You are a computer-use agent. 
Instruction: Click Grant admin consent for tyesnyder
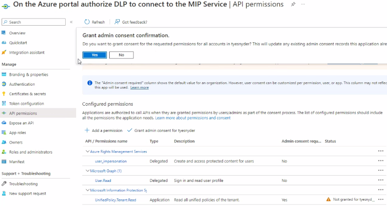(161, 130)
